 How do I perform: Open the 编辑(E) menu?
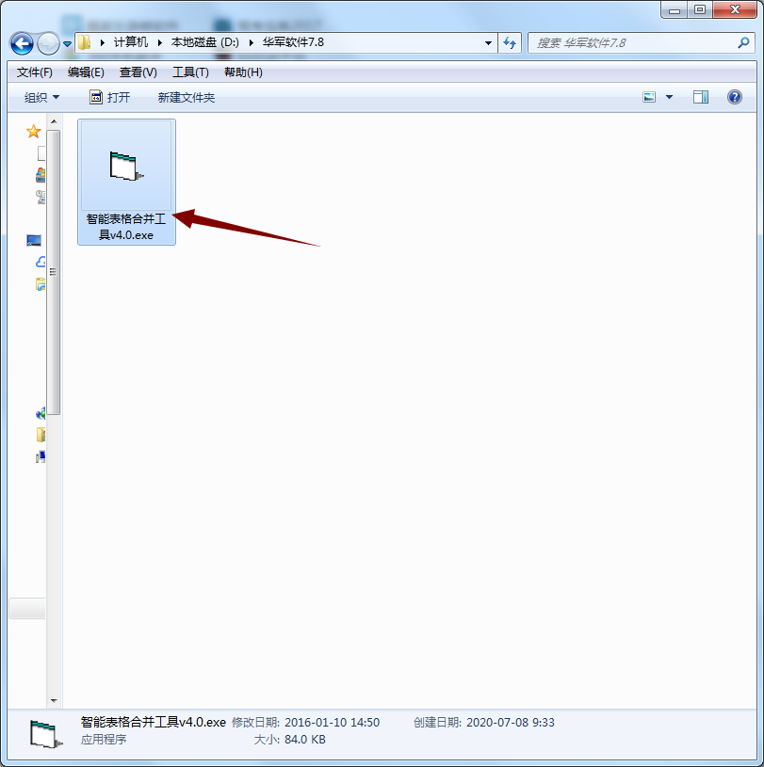[x=86, y=72]
